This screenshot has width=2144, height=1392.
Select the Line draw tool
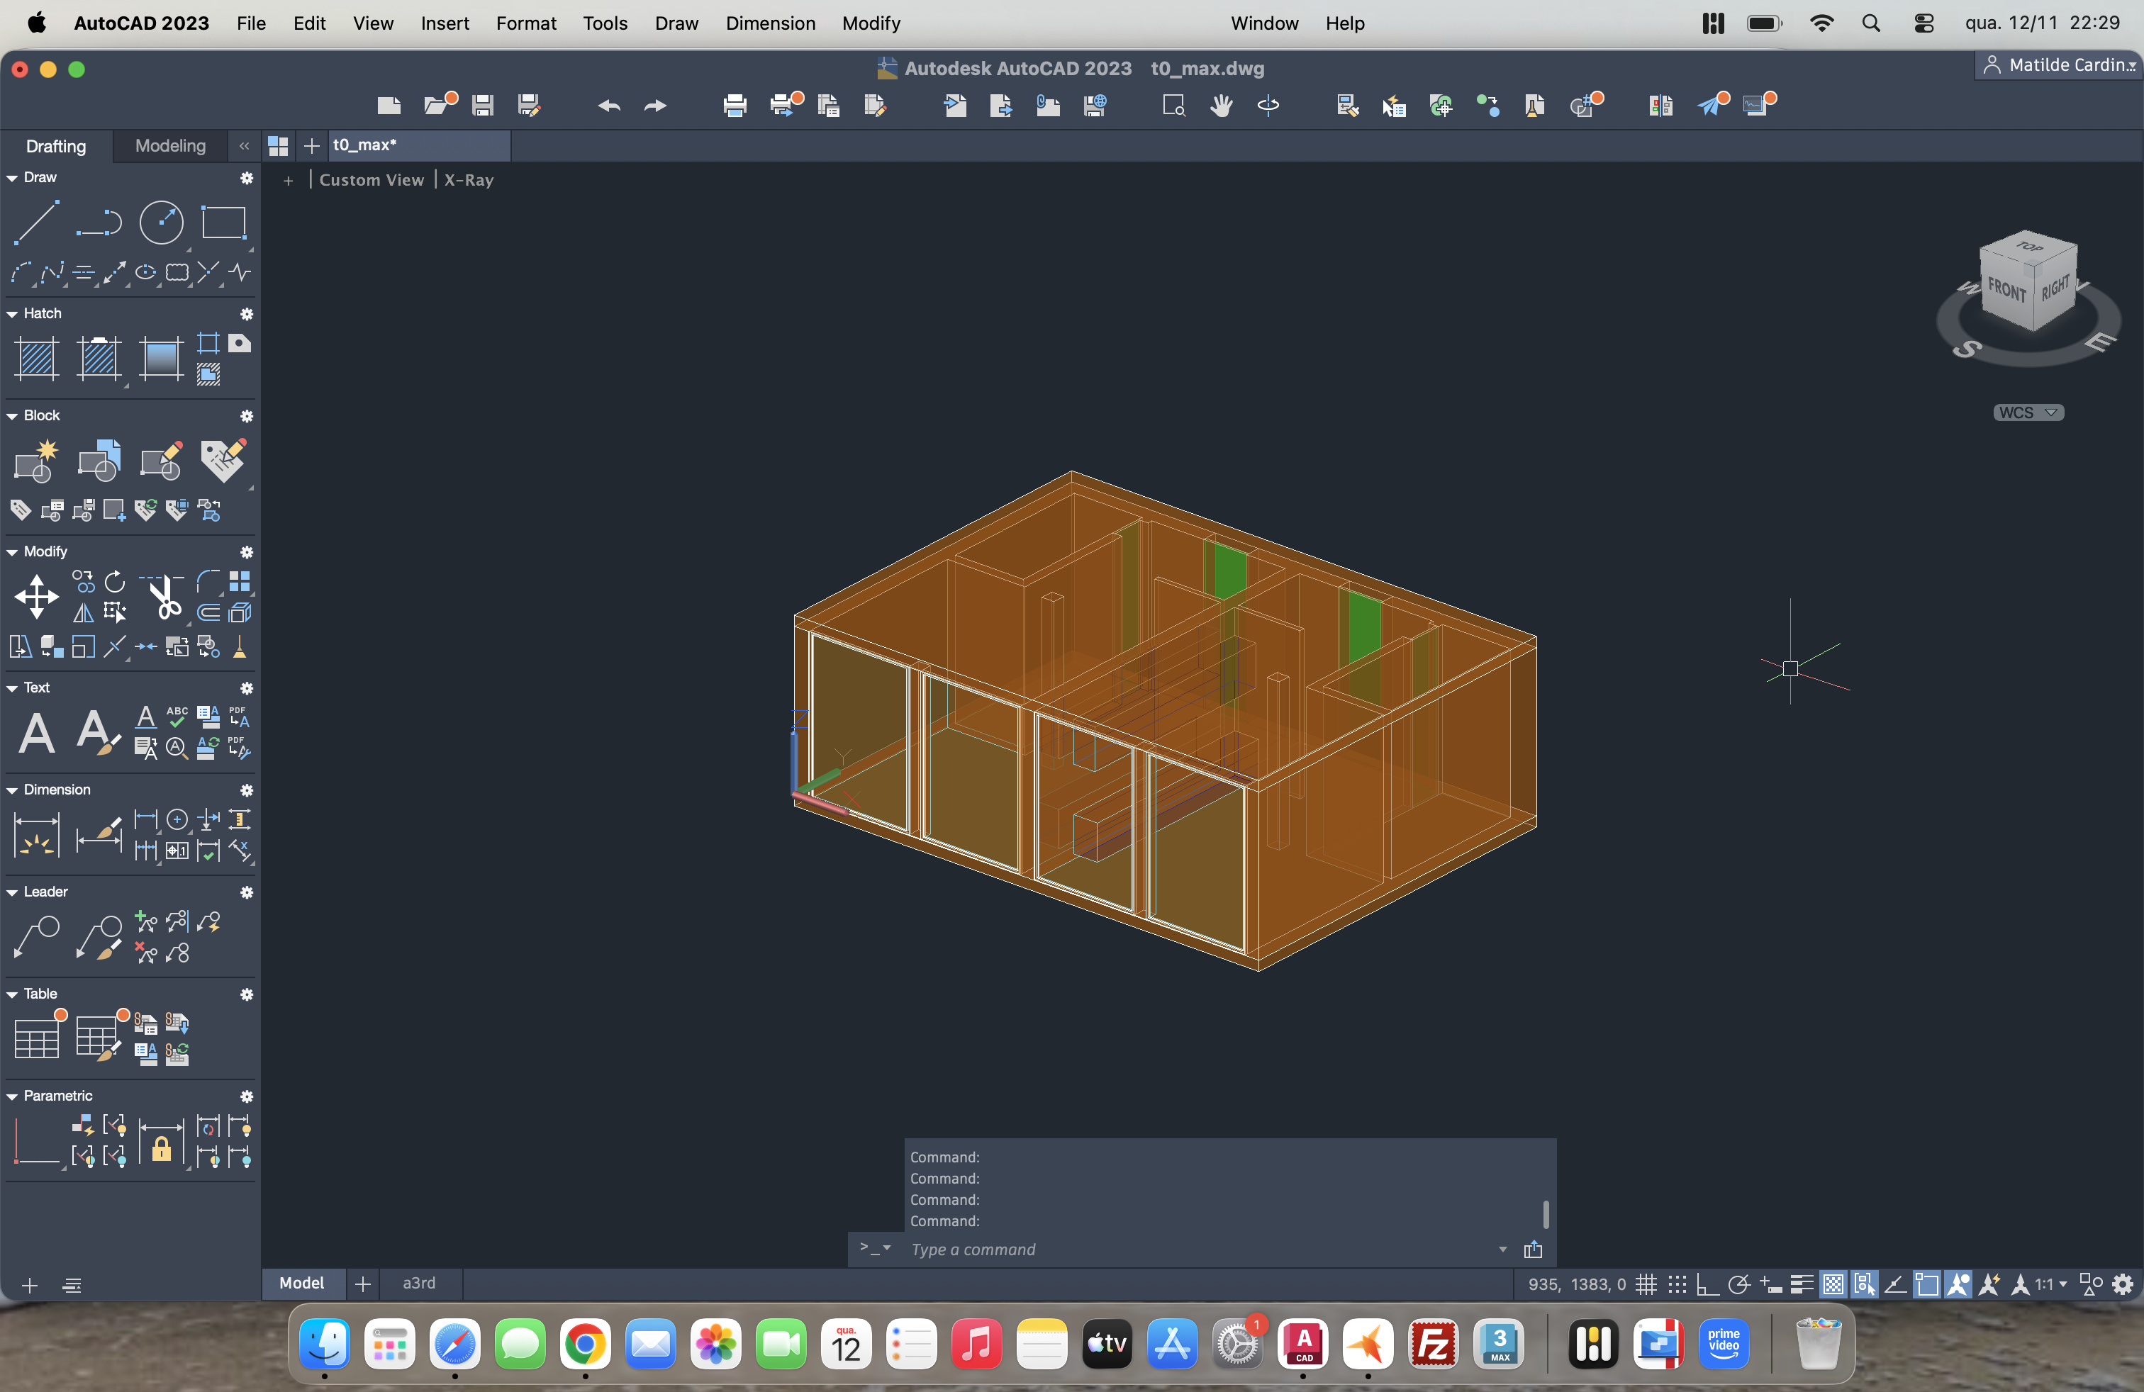[x=37, y=222]
